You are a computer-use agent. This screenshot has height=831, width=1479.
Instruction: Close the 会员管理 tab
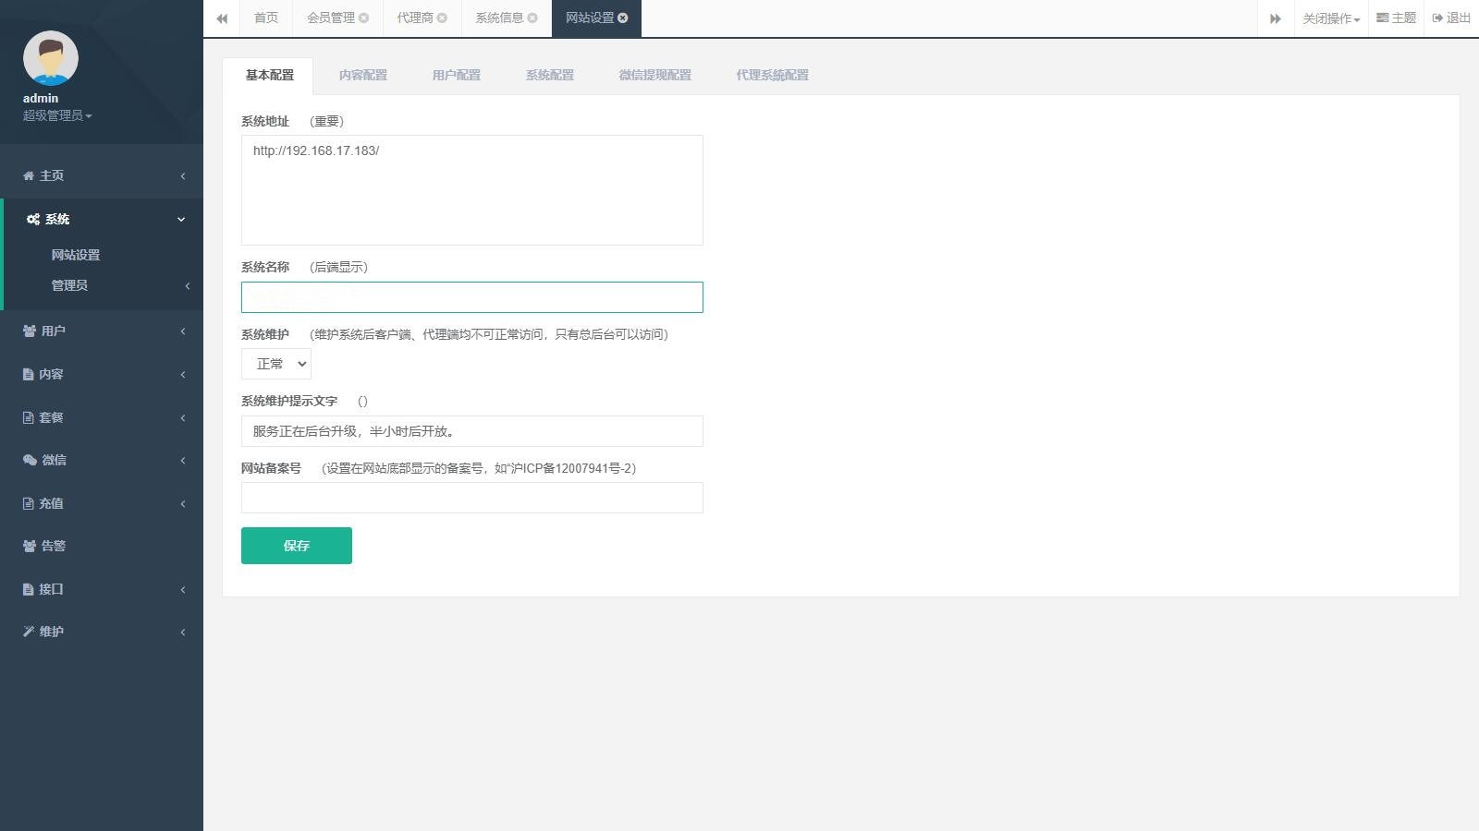pos(364,18)
